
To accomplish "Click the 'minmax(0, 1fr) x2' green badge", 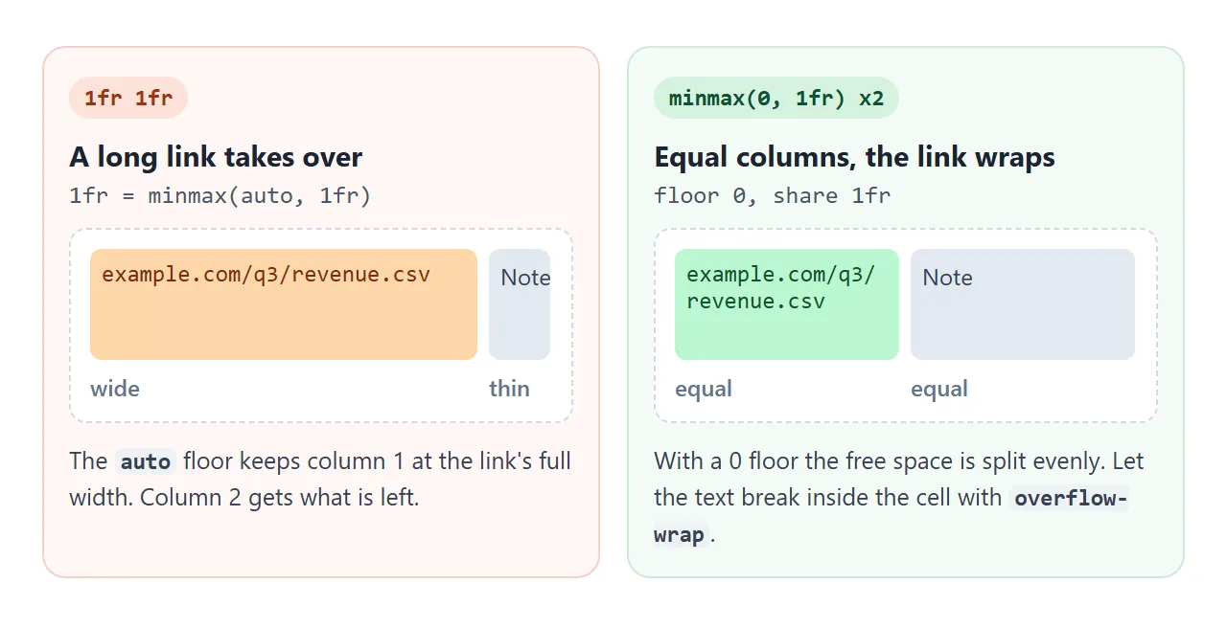I will tap(776, 98).
